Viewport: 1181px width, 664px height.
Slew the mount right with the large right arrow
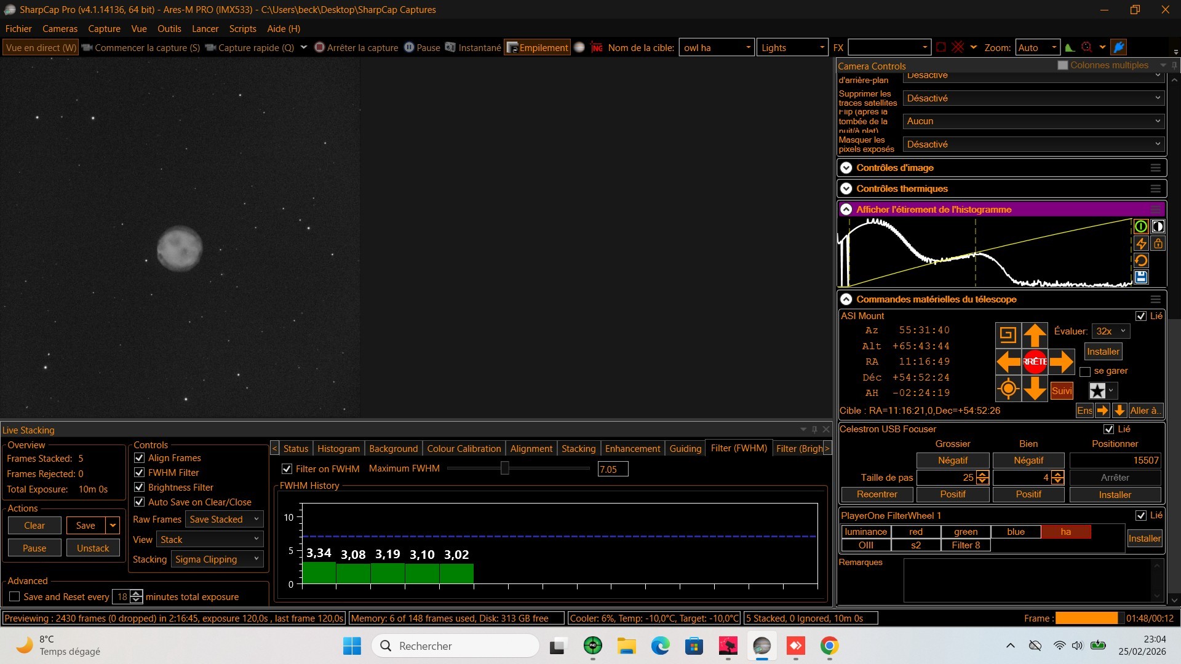(x=1062, y=362)
